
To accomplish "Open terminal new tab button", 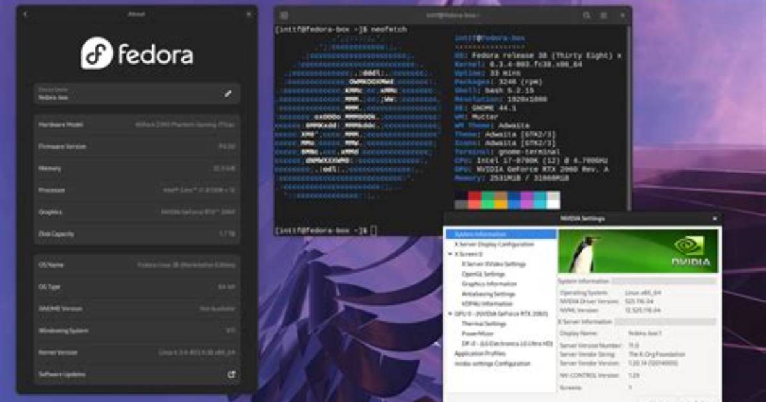I will click(x=284, y=15).
